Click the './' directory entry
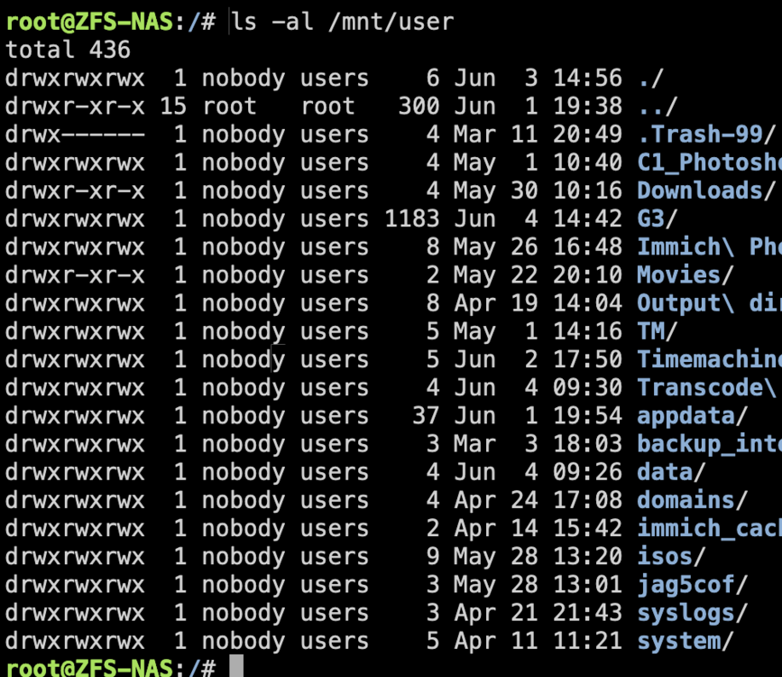The image size is (782, 677). click(x=651, y=79)
